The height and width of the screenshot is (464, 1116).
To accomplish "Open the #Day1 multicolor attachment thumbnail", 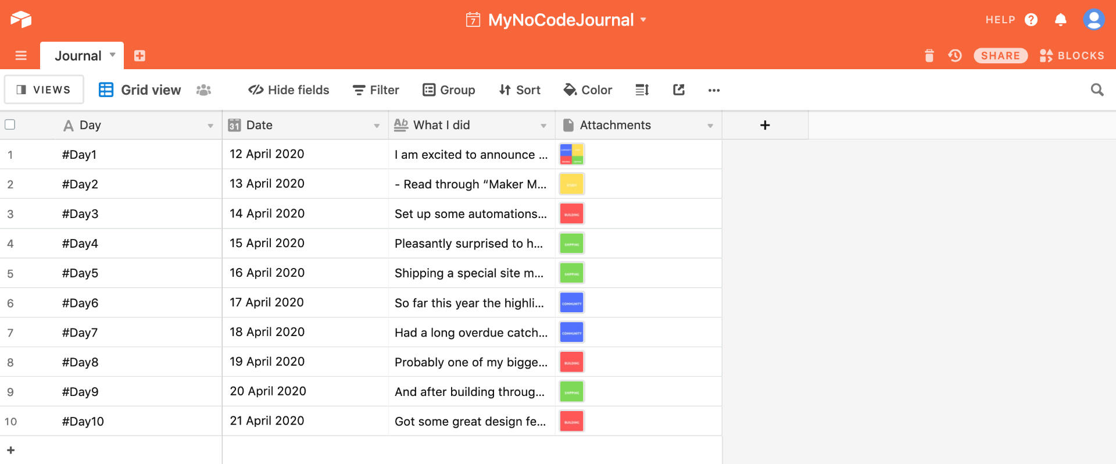I will click(571, 154).
